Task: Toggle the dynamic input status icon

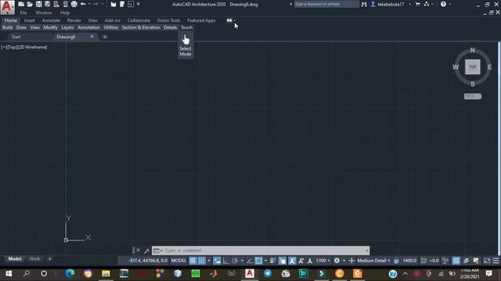Action: 217,261
